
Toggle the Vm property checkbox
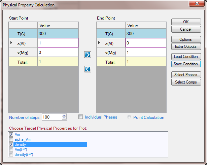point(11,134)
